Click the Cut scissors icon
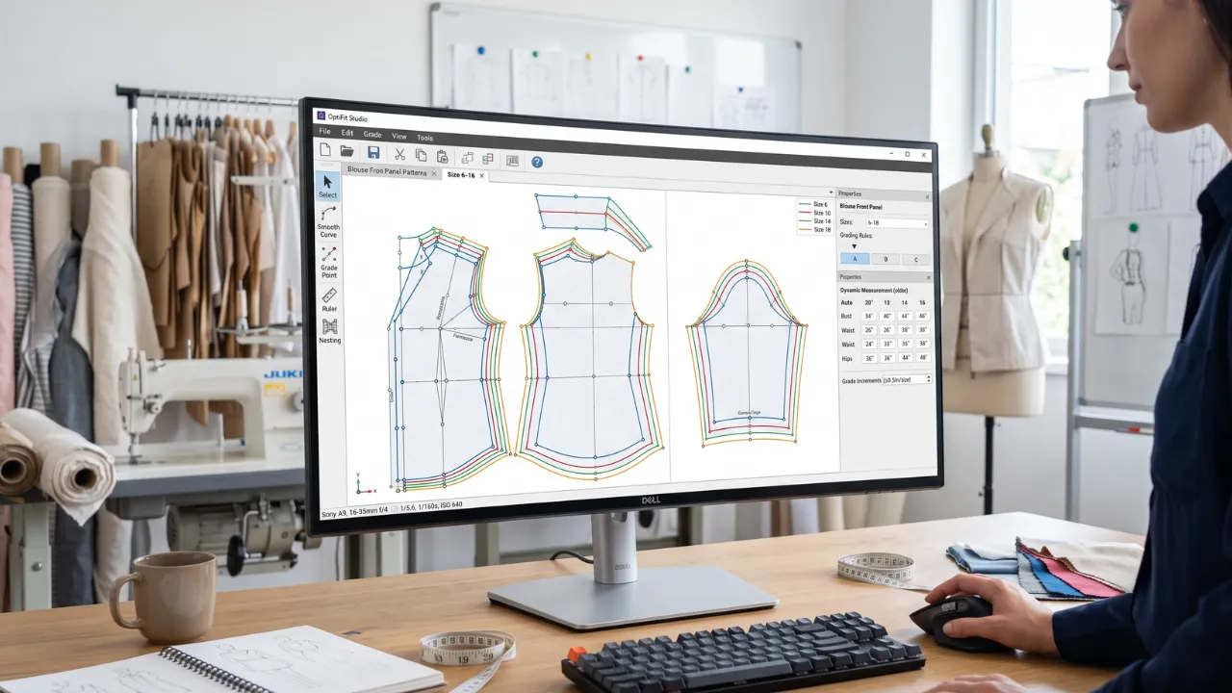1232x693 pixels. click(399, 154)
